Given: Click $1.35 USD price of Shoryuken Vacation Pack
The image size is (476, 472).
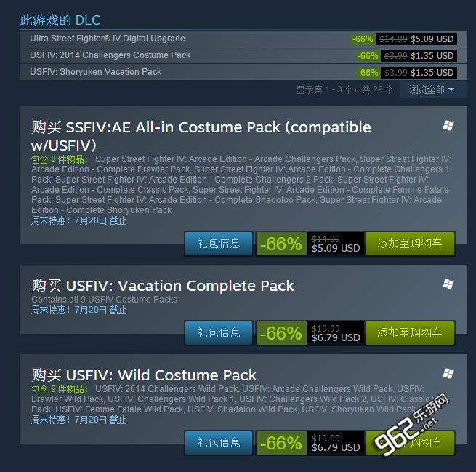Looking at the screenshot, I should point(432,73).
